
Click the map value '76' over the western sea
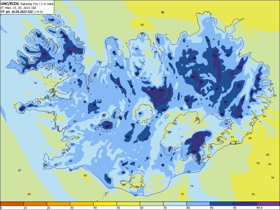[35, 83]
